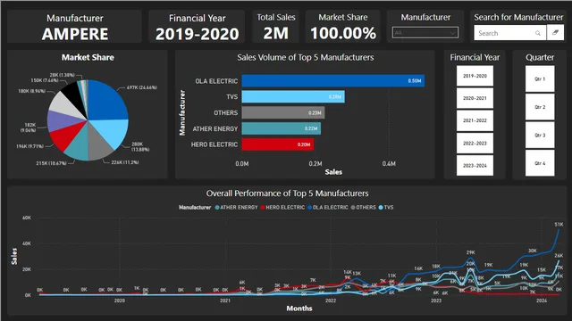
Task: Select the TVS legend item
Action: coord(386,207)
